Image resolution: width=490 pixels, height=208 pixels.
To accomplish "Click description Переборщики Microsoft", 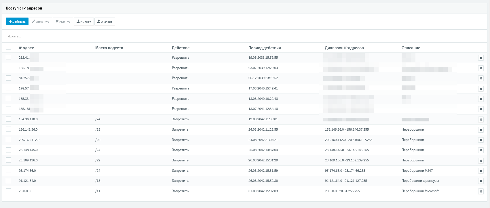I will tap(420, 191).
